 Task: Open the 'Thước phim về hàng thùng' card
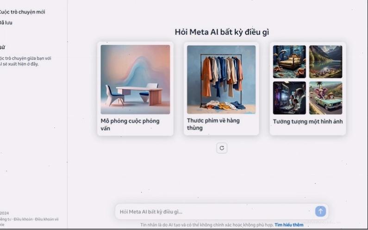click(x=221, y=88)
